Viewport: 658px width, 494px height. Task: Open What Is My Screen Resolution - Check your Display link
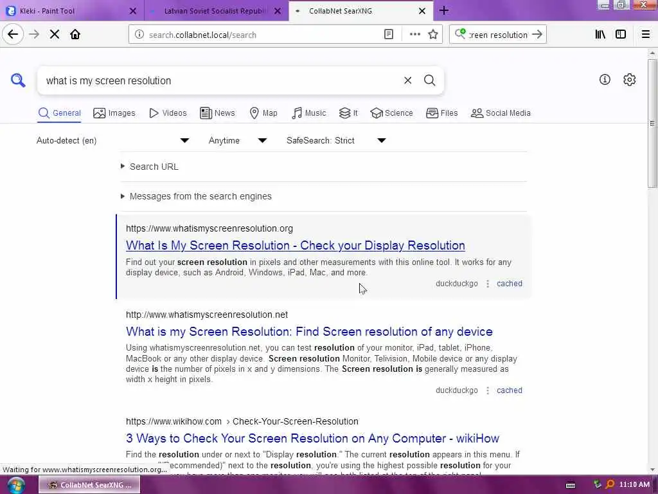pos(296,245)
